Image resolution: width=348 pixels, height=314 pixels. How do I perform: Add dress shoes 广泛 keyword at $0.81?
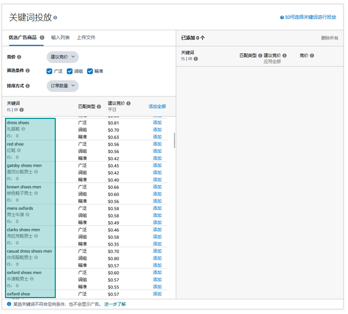click(157, 122)
